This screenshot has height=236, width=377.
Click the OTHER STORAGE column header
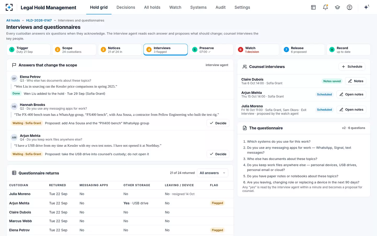coord(137,185)
